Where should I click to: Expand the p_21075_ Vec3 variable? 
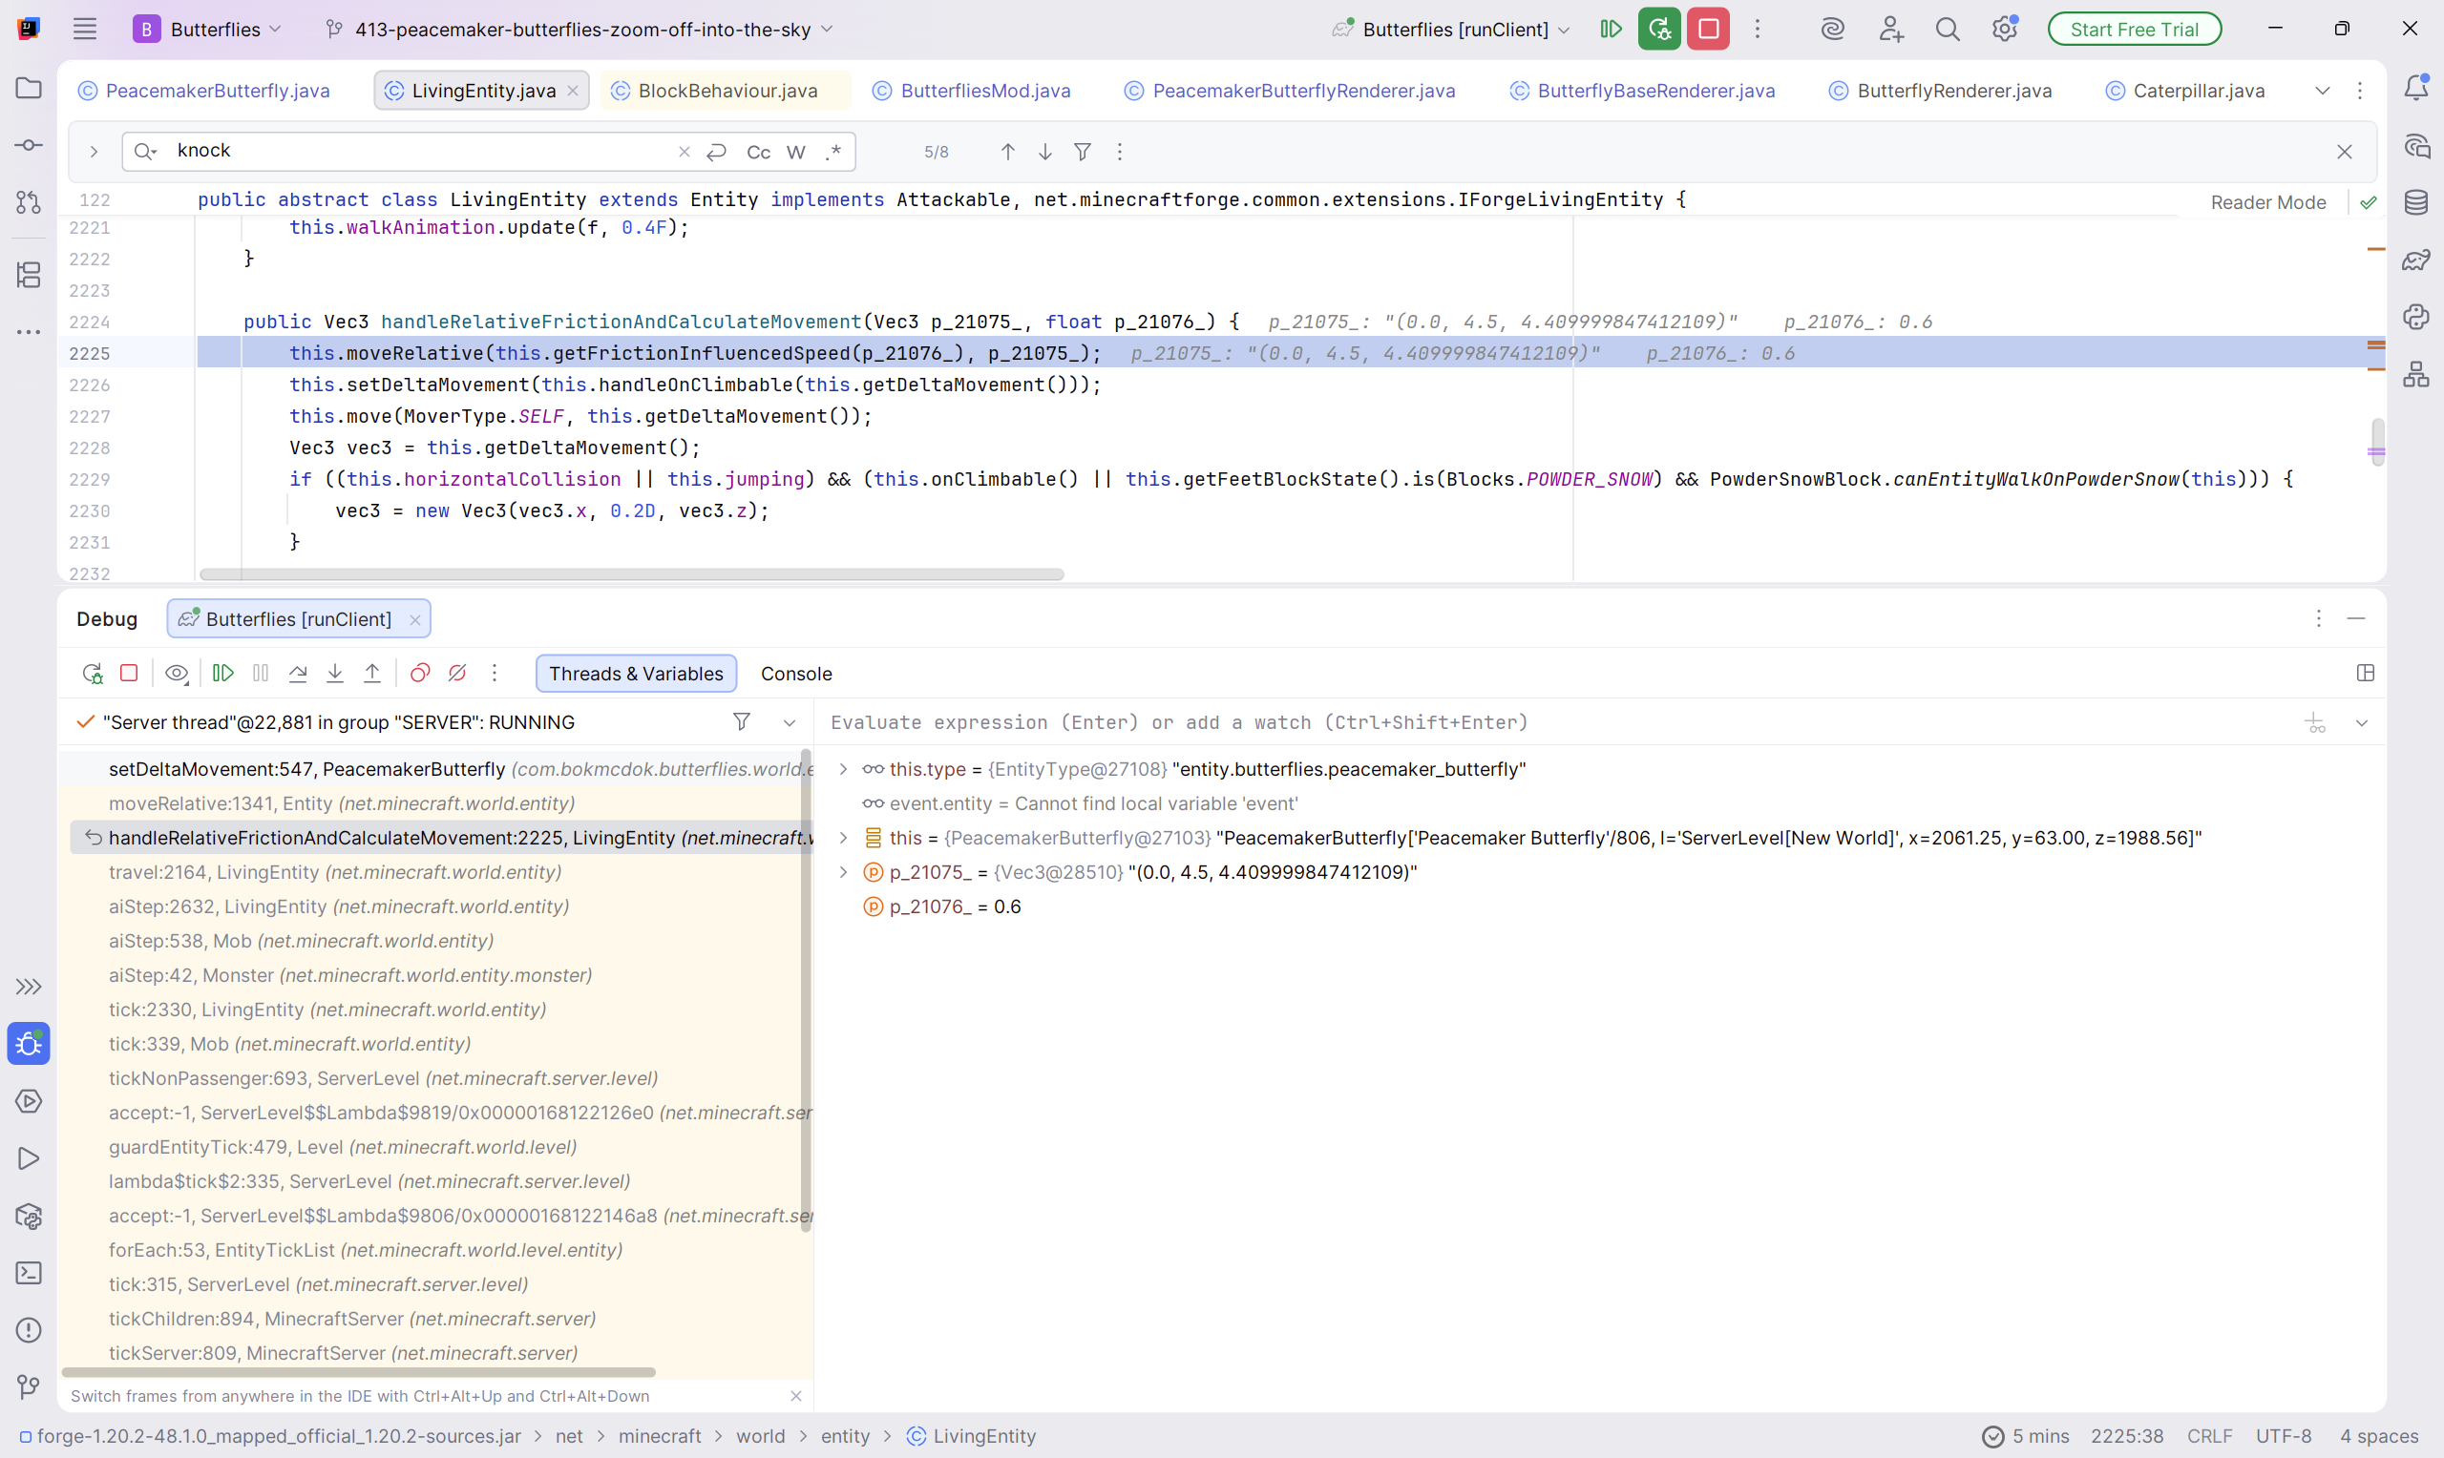coord(843,872)
